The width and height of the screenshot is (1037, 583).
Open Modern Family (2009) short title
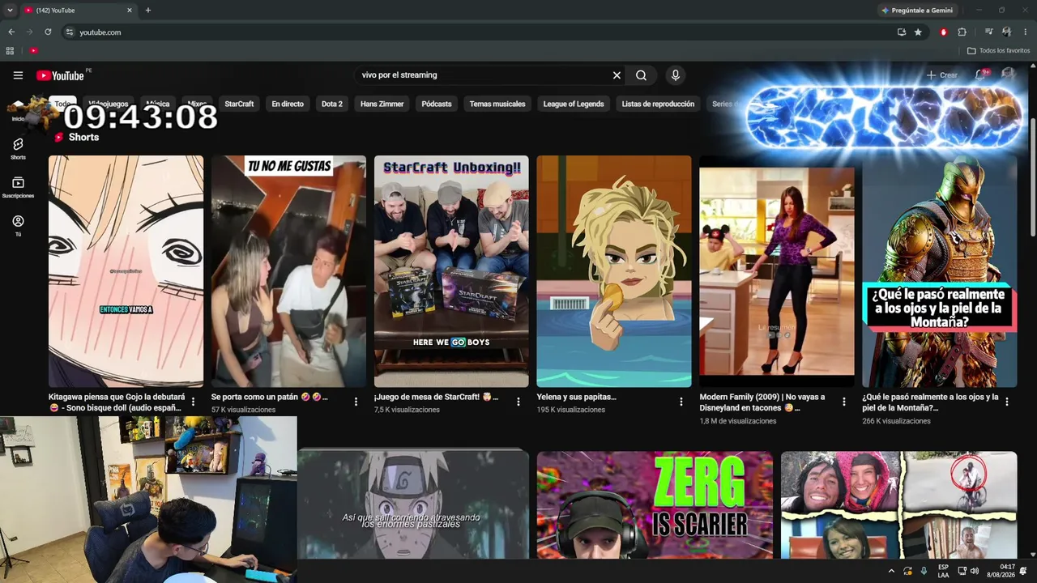(762, 402)
